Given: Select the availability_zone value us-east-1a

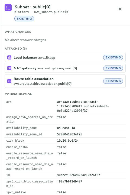Looking at the screenshot, I should (x=66, y=128).
